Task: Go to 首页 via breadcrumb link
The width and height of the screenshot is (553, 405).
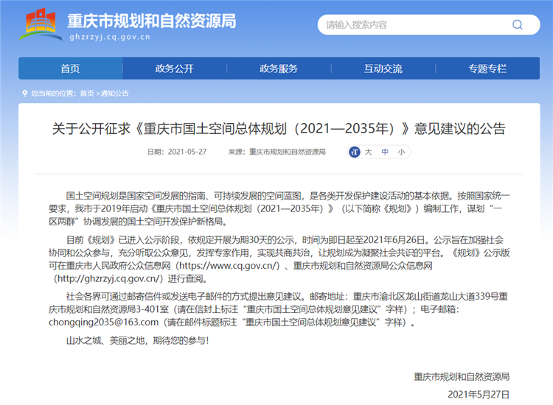Action: [87, 94]
